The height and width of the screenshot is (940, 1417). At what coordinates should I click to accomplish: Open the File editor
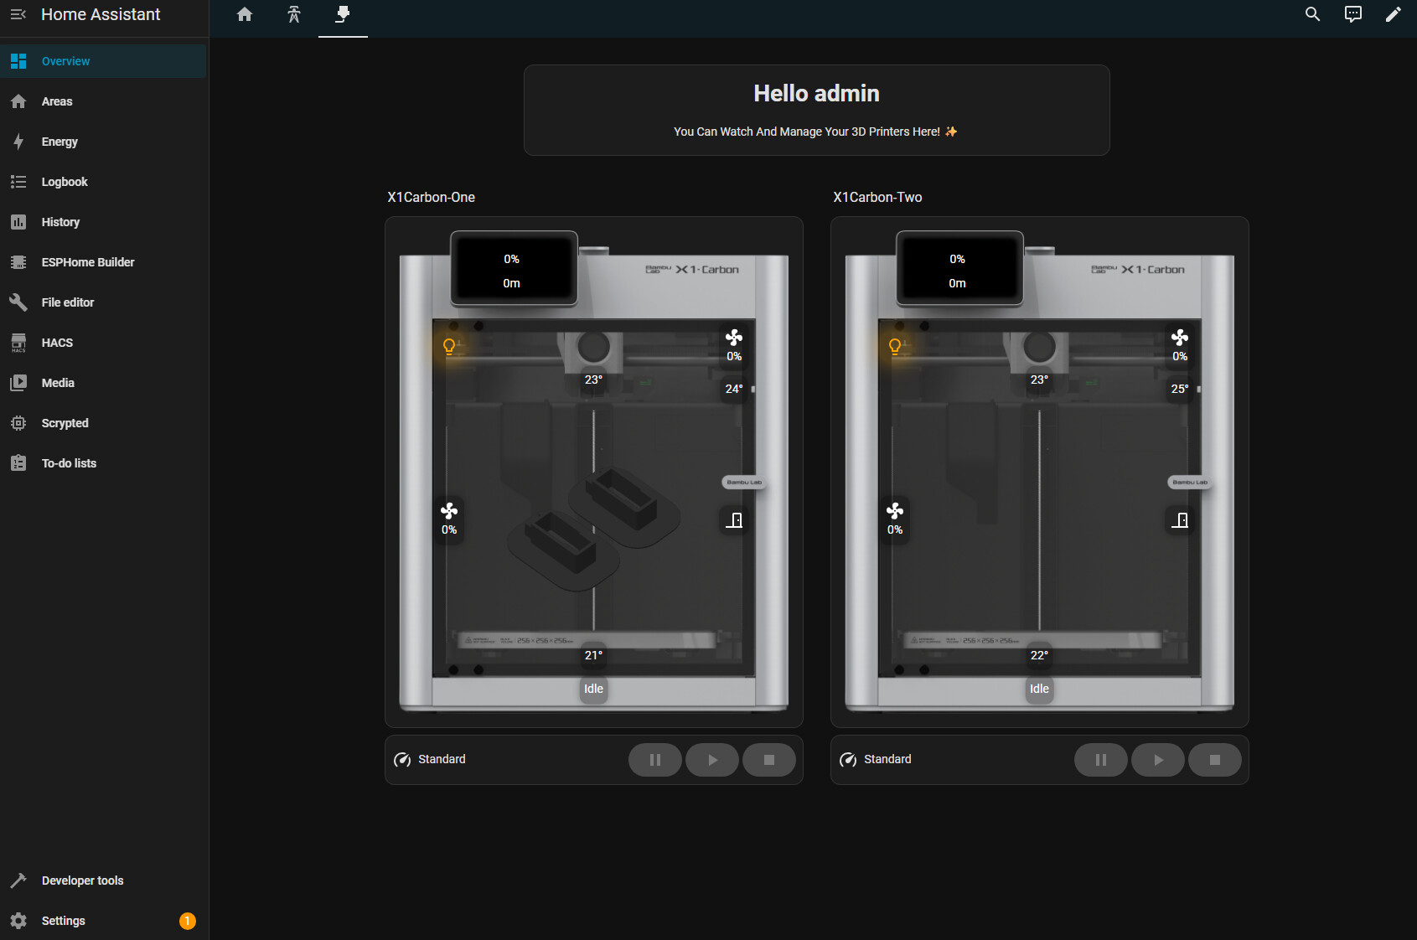(103, 302)
